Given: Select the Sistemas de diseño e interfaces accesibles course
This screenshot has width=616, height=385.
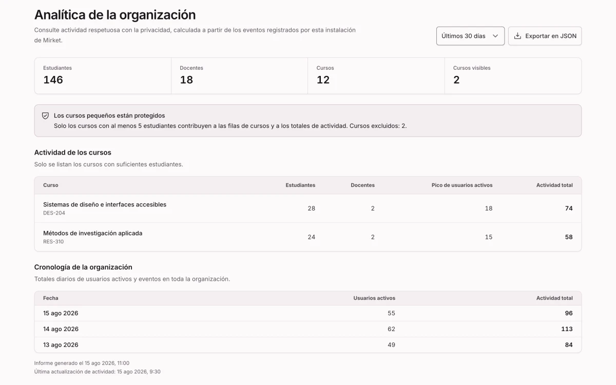Looking at the screenshot, I should 105,204.
